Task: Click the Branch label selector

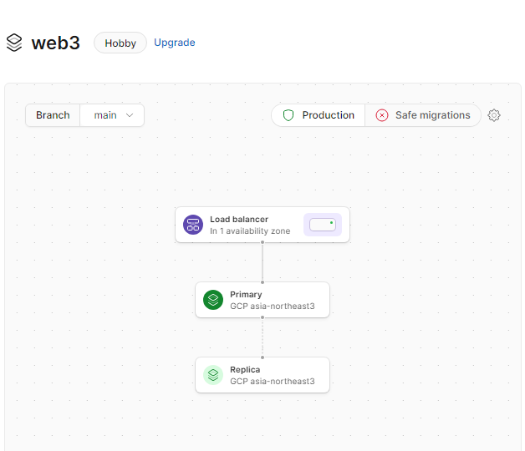Action: click(53, 115)
